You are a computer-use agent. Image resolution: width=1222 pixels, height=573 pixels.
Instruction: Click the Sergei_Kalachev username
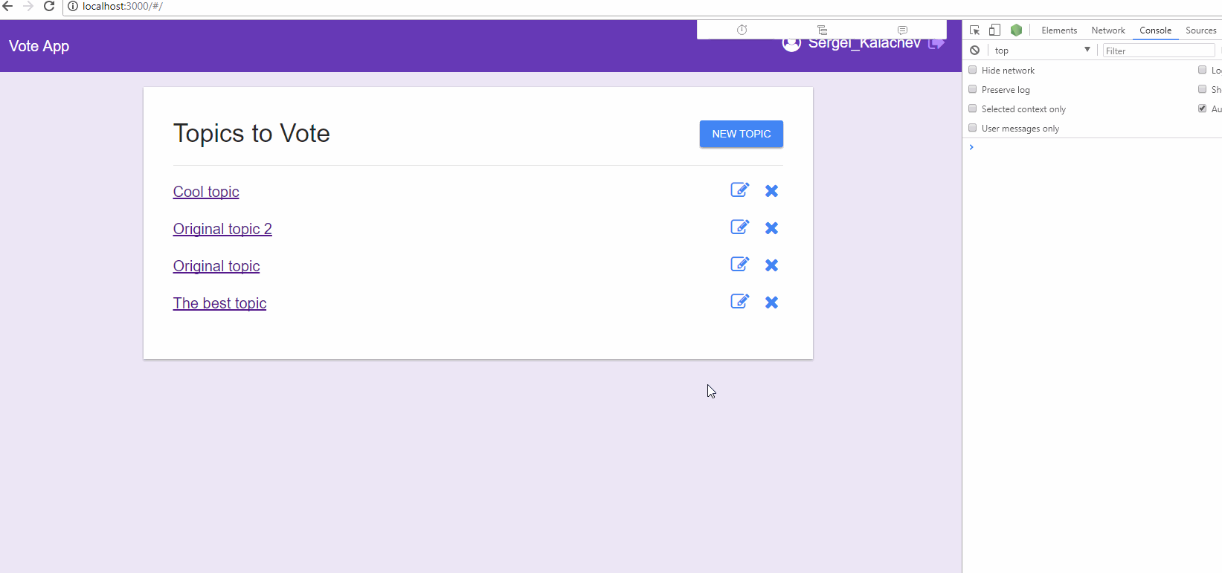click(864, 45)
